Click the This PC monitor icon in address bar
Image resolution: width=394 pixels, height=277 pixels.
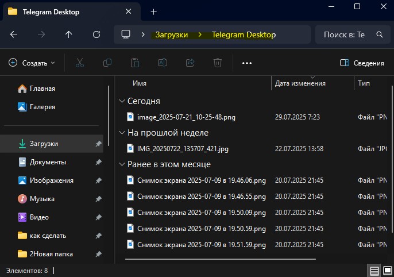click(126, 34)
